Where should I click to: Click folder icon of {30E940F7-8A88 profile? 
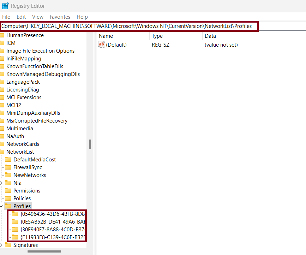[x=15, y=230]
